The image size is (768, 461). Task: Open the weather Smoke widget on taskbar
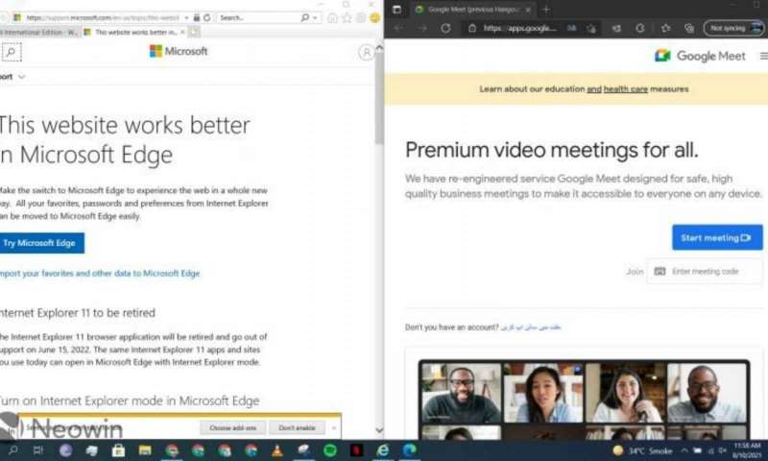pos(642,450)
